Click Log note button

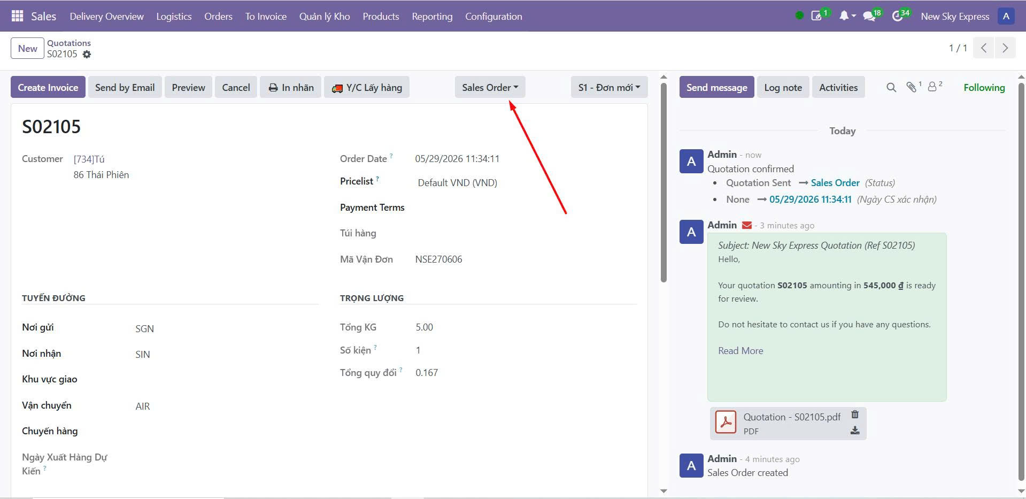click(783, 87)
